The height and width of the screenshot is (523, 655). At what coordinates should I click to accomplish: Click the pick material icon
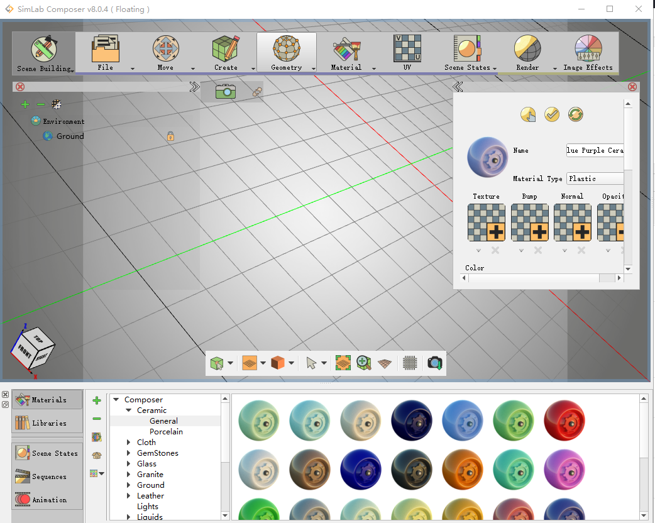pos(528,114)
